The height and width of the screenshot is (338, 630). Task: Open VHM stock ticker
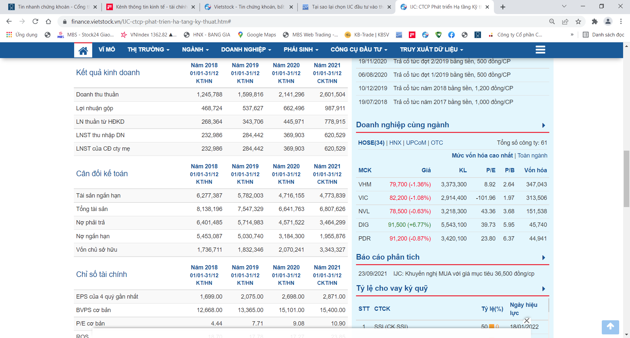365,184
